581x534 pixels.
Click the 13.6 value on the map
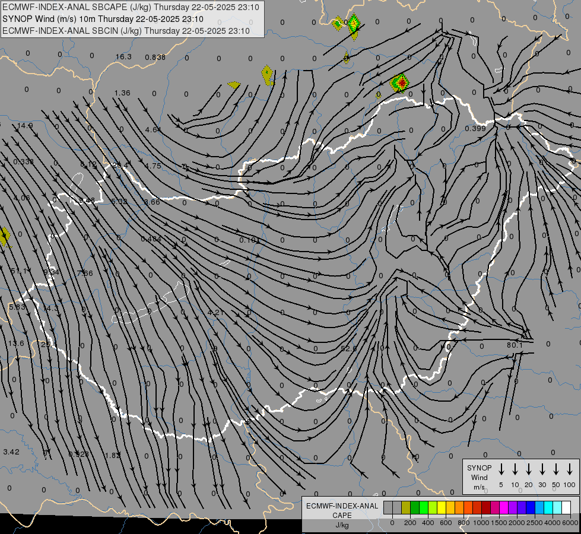(16, 343)
